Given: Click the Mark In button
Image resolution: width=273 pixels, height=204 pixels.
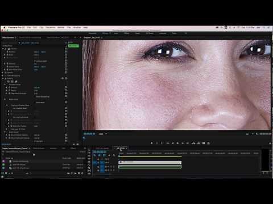Looking at the screenshot, I should pyautogui.click(x=157, y=143).
